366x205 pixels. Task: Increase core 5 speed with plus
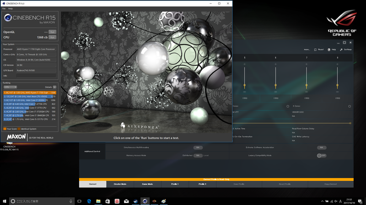(x=245, y=64)
